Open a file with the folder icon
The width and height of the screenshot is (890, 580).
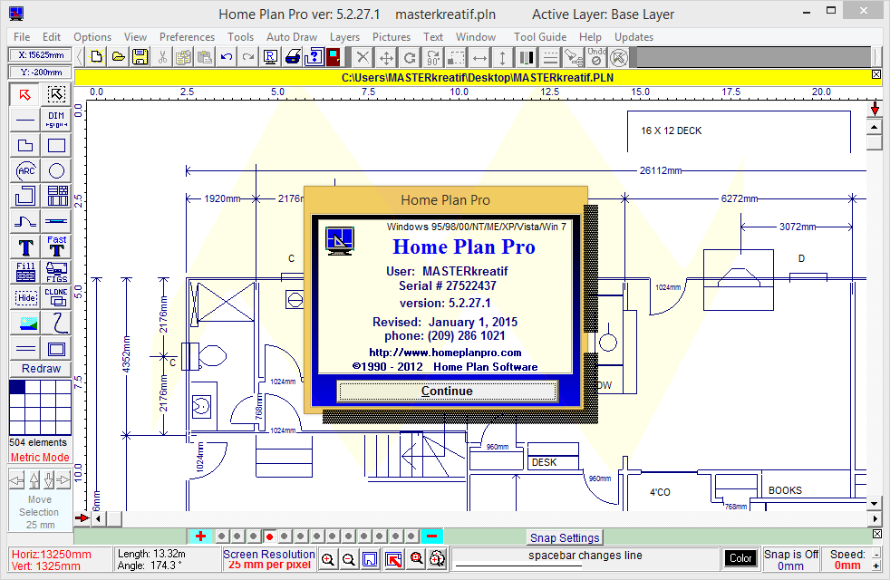[x=119, y=57]
